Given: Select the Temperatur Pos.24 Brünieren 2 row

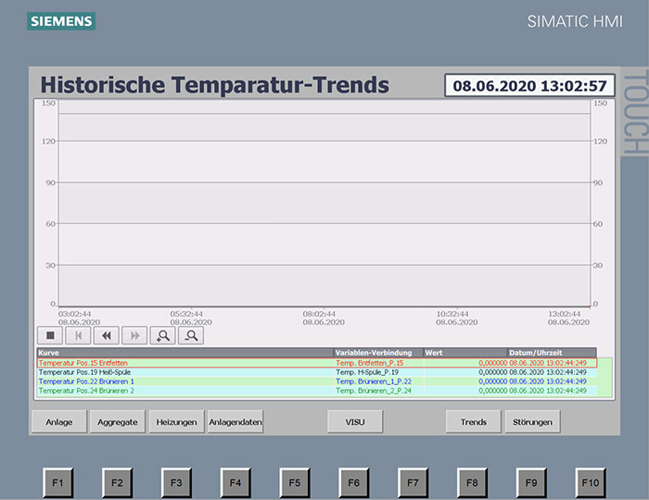Looking at the screenshot, I should click(185, 391).
